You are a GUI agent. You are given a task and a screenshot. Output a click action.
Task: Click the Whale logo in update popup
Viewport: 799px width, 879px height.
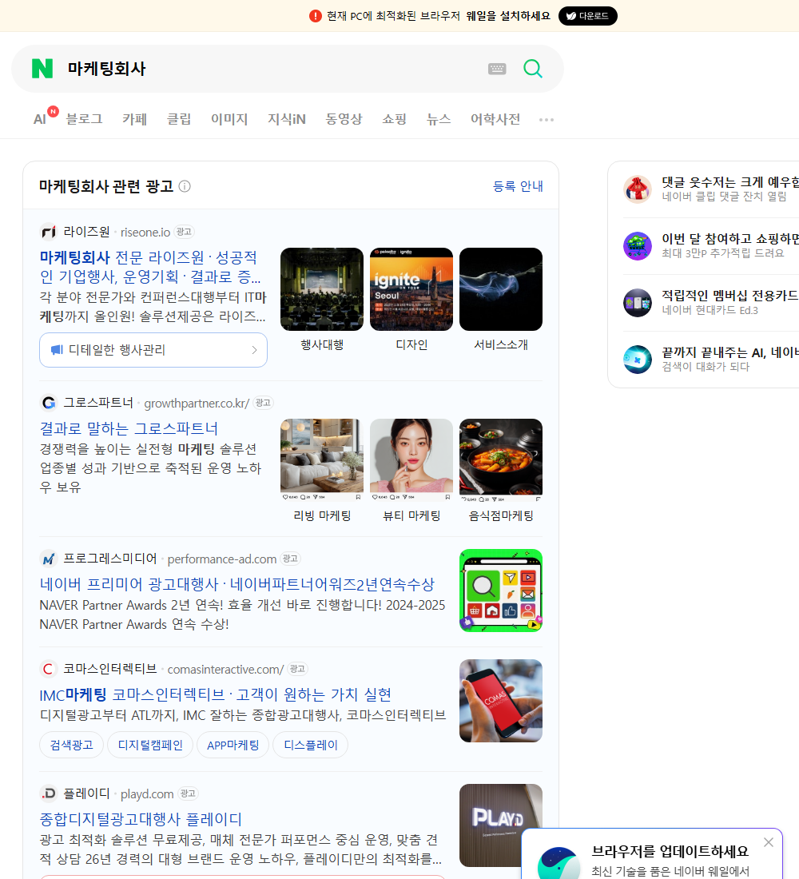559,863
